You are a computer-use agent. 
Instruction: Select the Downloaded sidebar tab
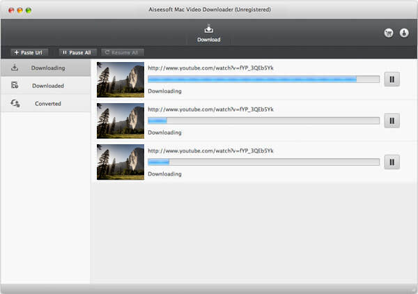(45, 86)
